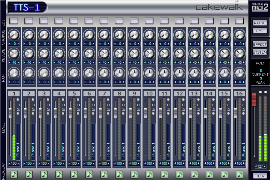Open HELP
Viewport: 270px width, 180px height.
260,176
